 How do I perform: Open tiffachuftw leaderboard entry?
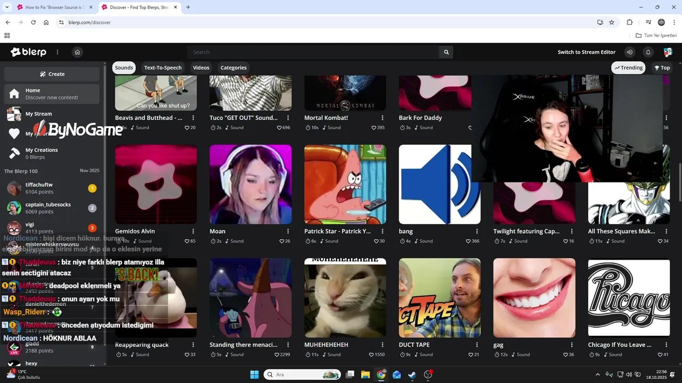(x=52, y=188)
